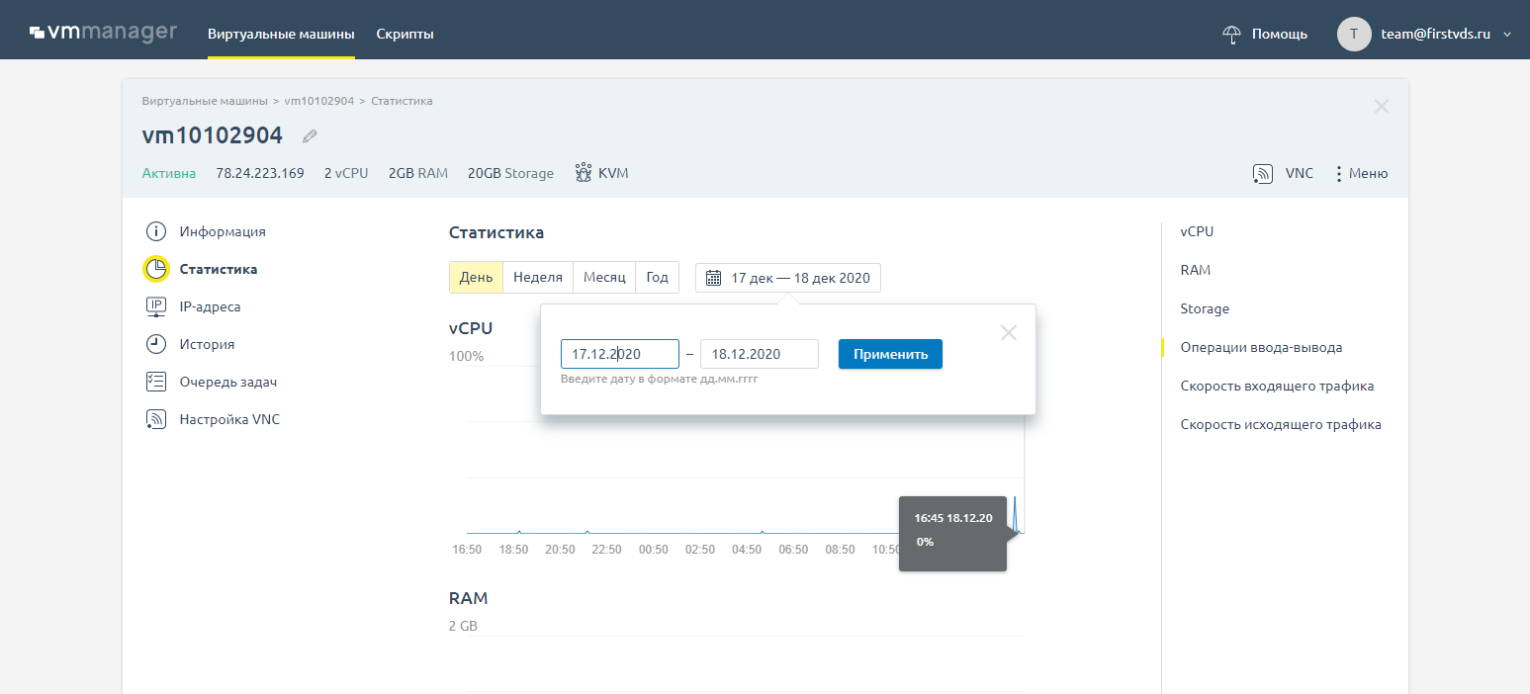This screenshot has width=1530, height=694.
Task: Open the Настройка VNC sidebar item
Action: pos(229,419)
